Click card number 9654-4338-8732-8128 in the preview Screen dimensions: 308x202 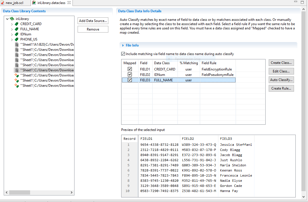pos(159,145)
